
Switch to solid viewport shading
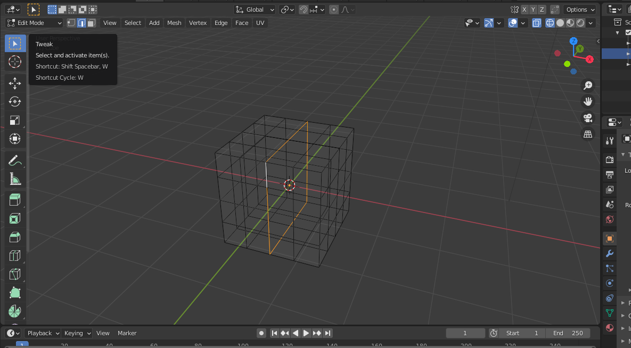(x=560, y=23)
